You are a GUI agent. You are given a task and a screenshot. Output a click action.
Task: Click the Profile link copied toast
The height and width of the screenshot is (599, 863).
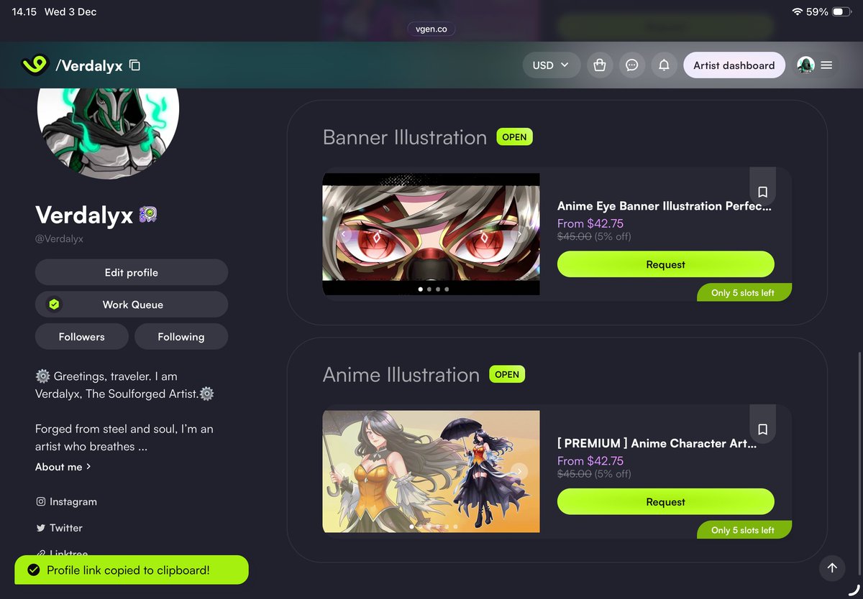click(132, 570)
